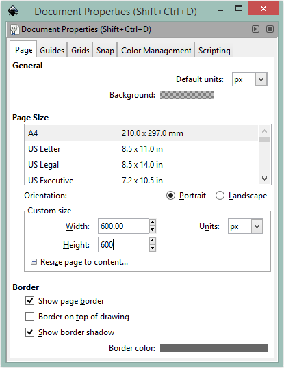Image resolution: width=284 pixels, height=368 pixels.
Task: Decrease Height with the down arrow
Action: click(153, 248)
